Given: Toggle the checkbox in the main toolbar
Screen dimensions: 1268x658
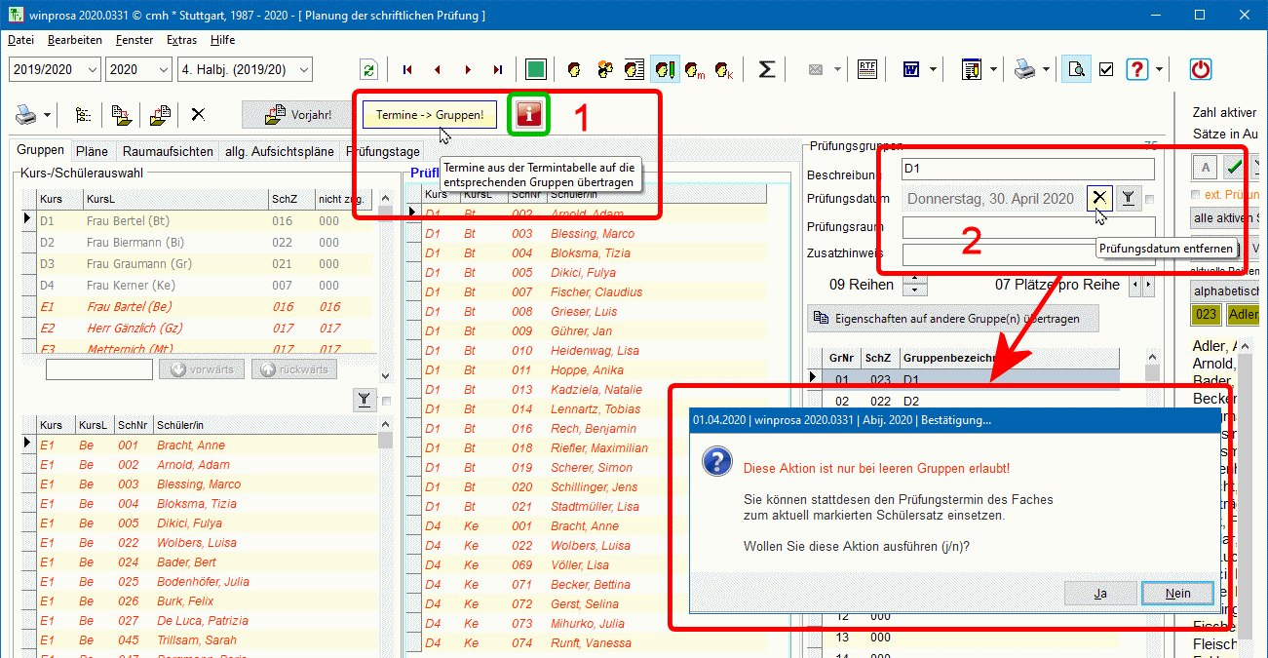Looking at the screenshot, I should [x=1106, y=69].
